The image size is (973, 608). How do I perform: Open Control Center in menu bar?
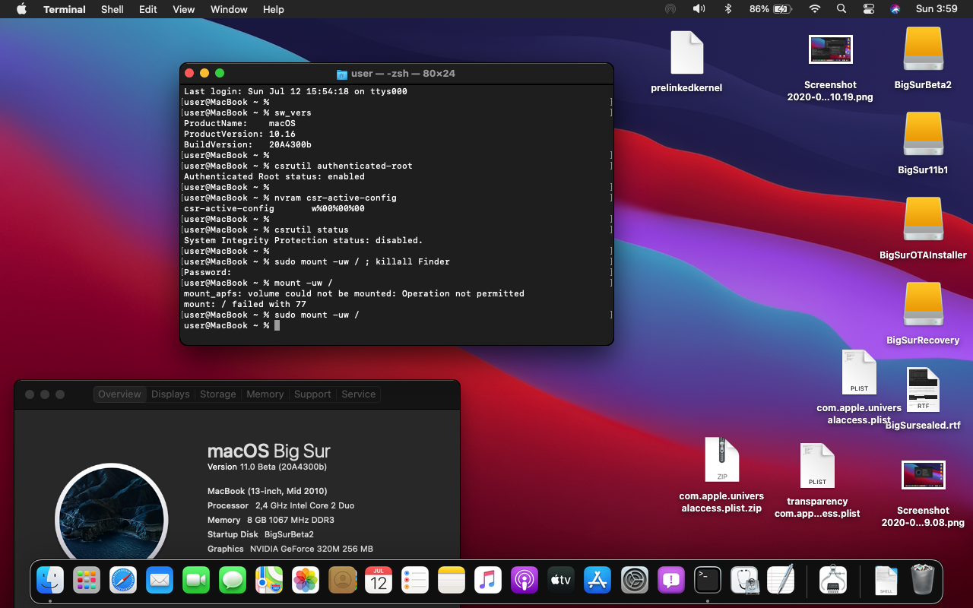pos(869,9)
